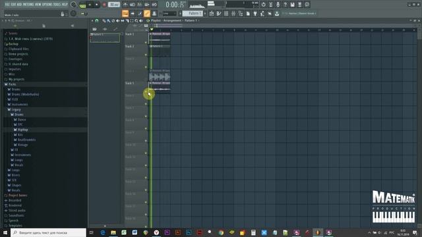
Task: Mute Track 2 using its green dot
Action: (x=146, y=55)
